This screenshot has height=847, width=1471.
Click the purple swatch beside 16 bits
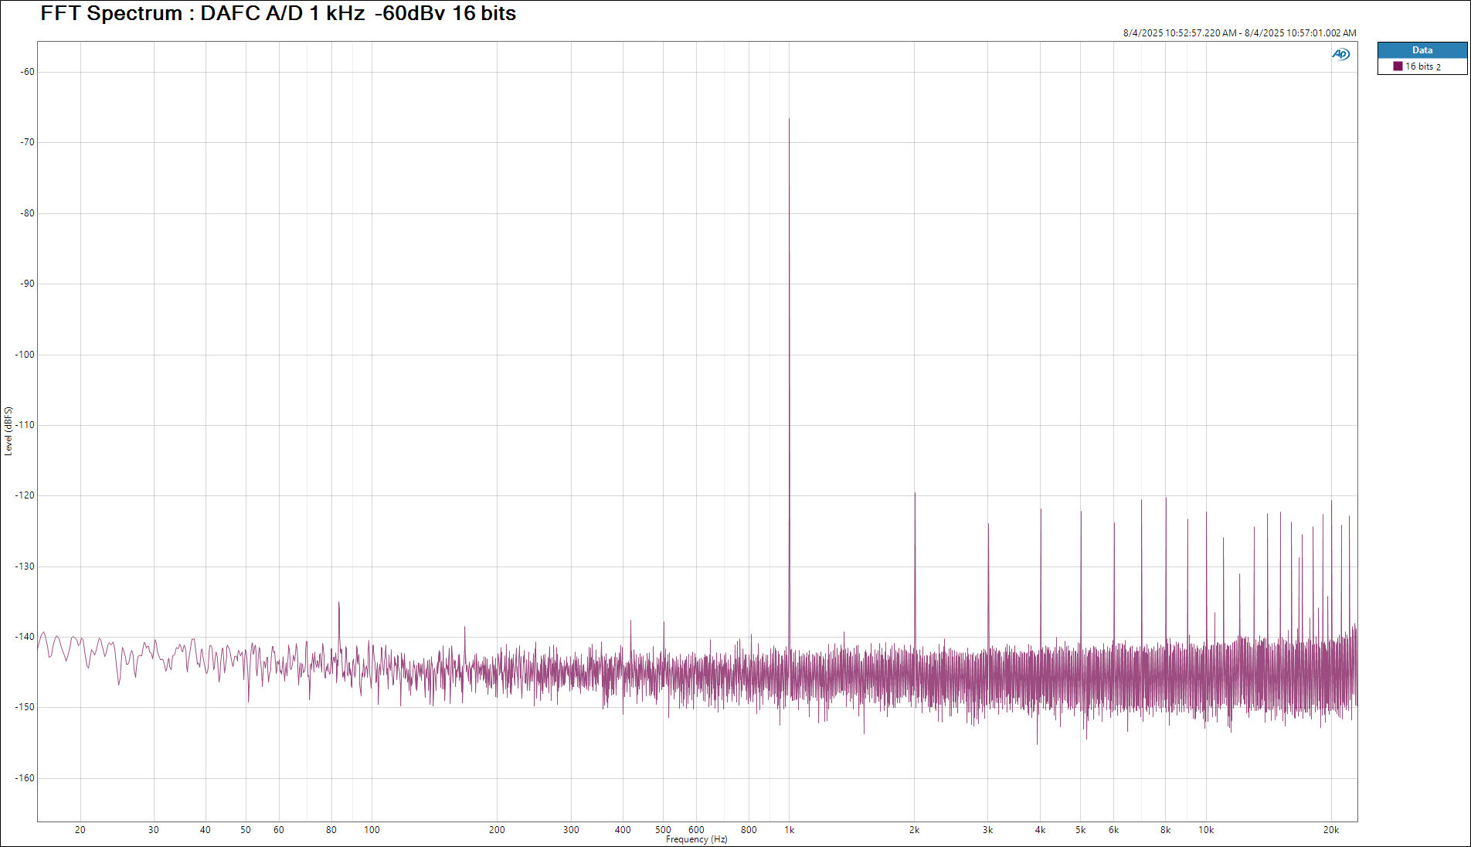[x=1398, y=66]
